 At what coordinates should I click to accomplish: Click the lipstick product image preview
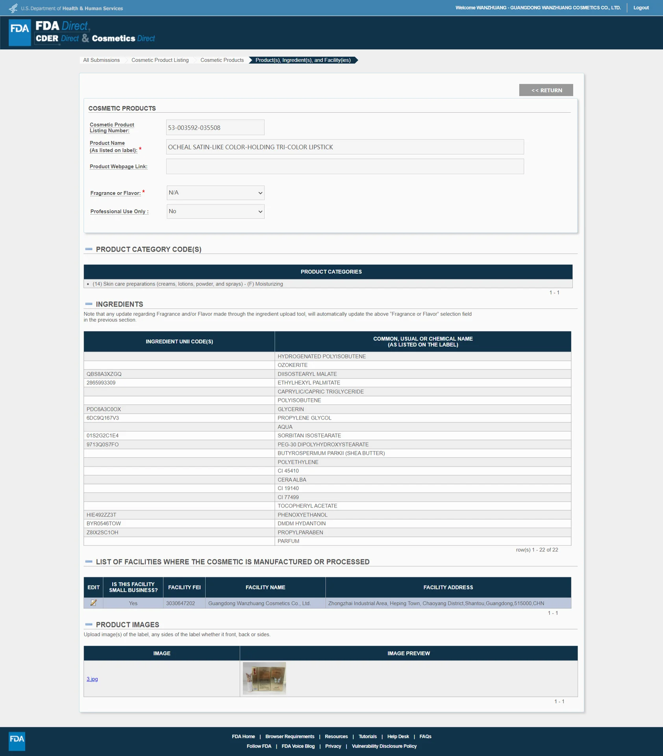[x=264, y=678]
